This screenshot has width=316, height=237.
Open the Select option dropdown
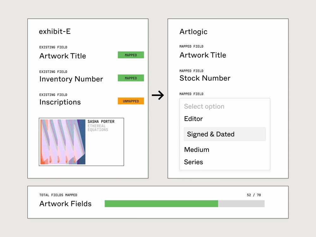[204, 106]
